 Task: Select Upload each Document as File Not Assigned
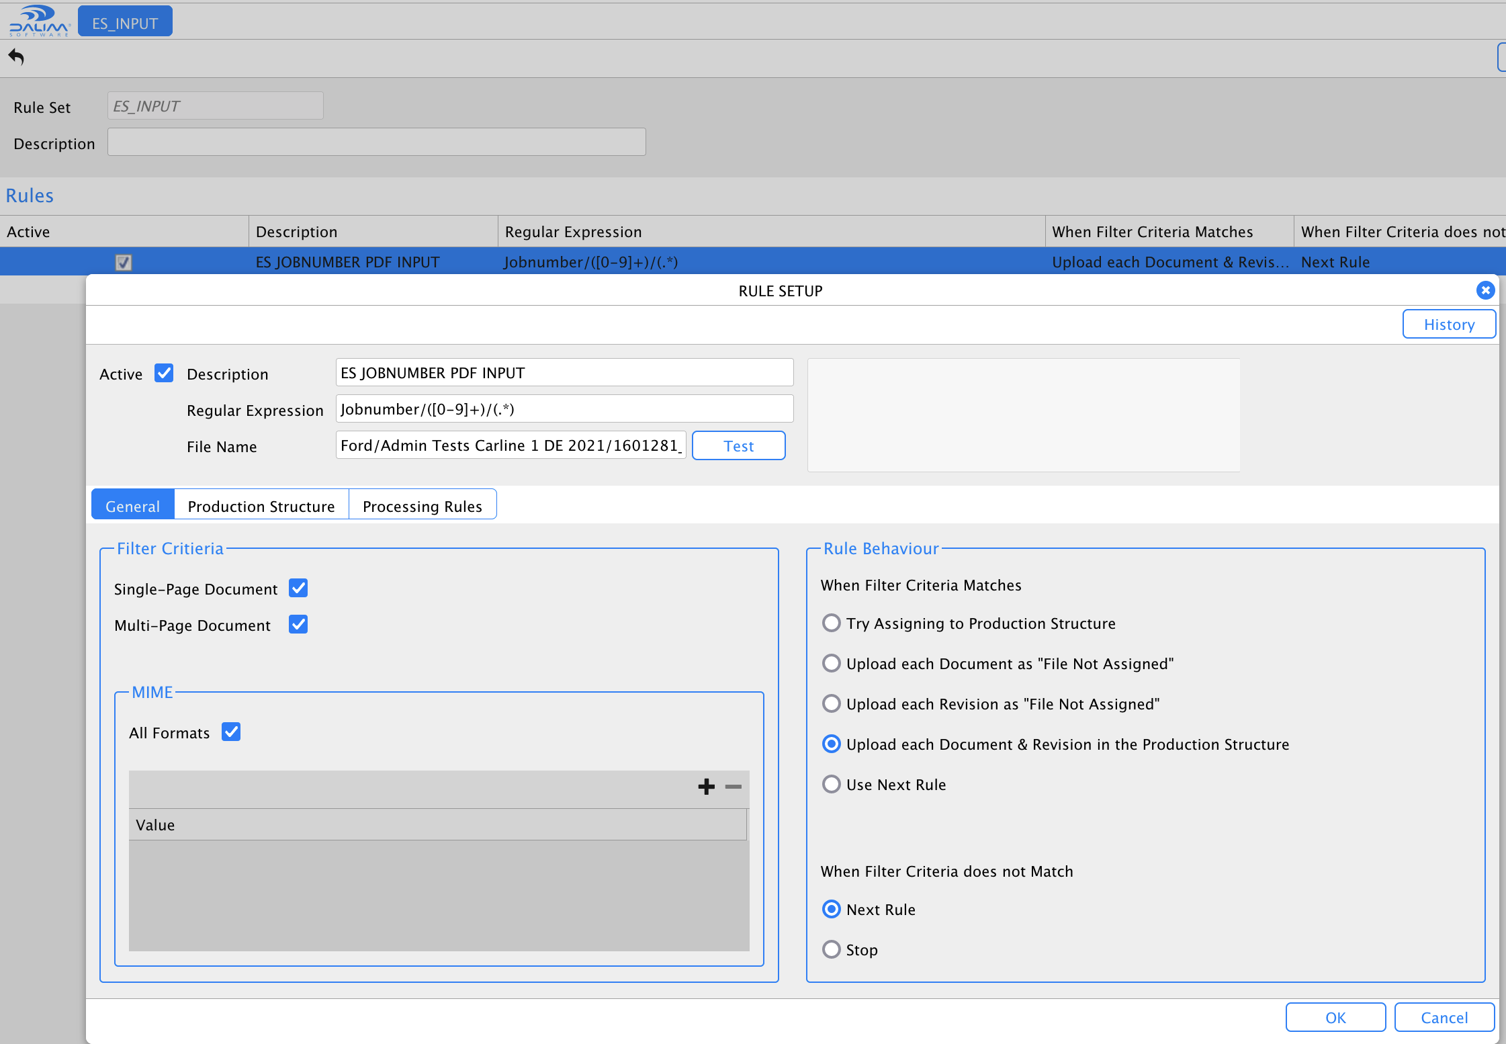click(x=832, y=663)
